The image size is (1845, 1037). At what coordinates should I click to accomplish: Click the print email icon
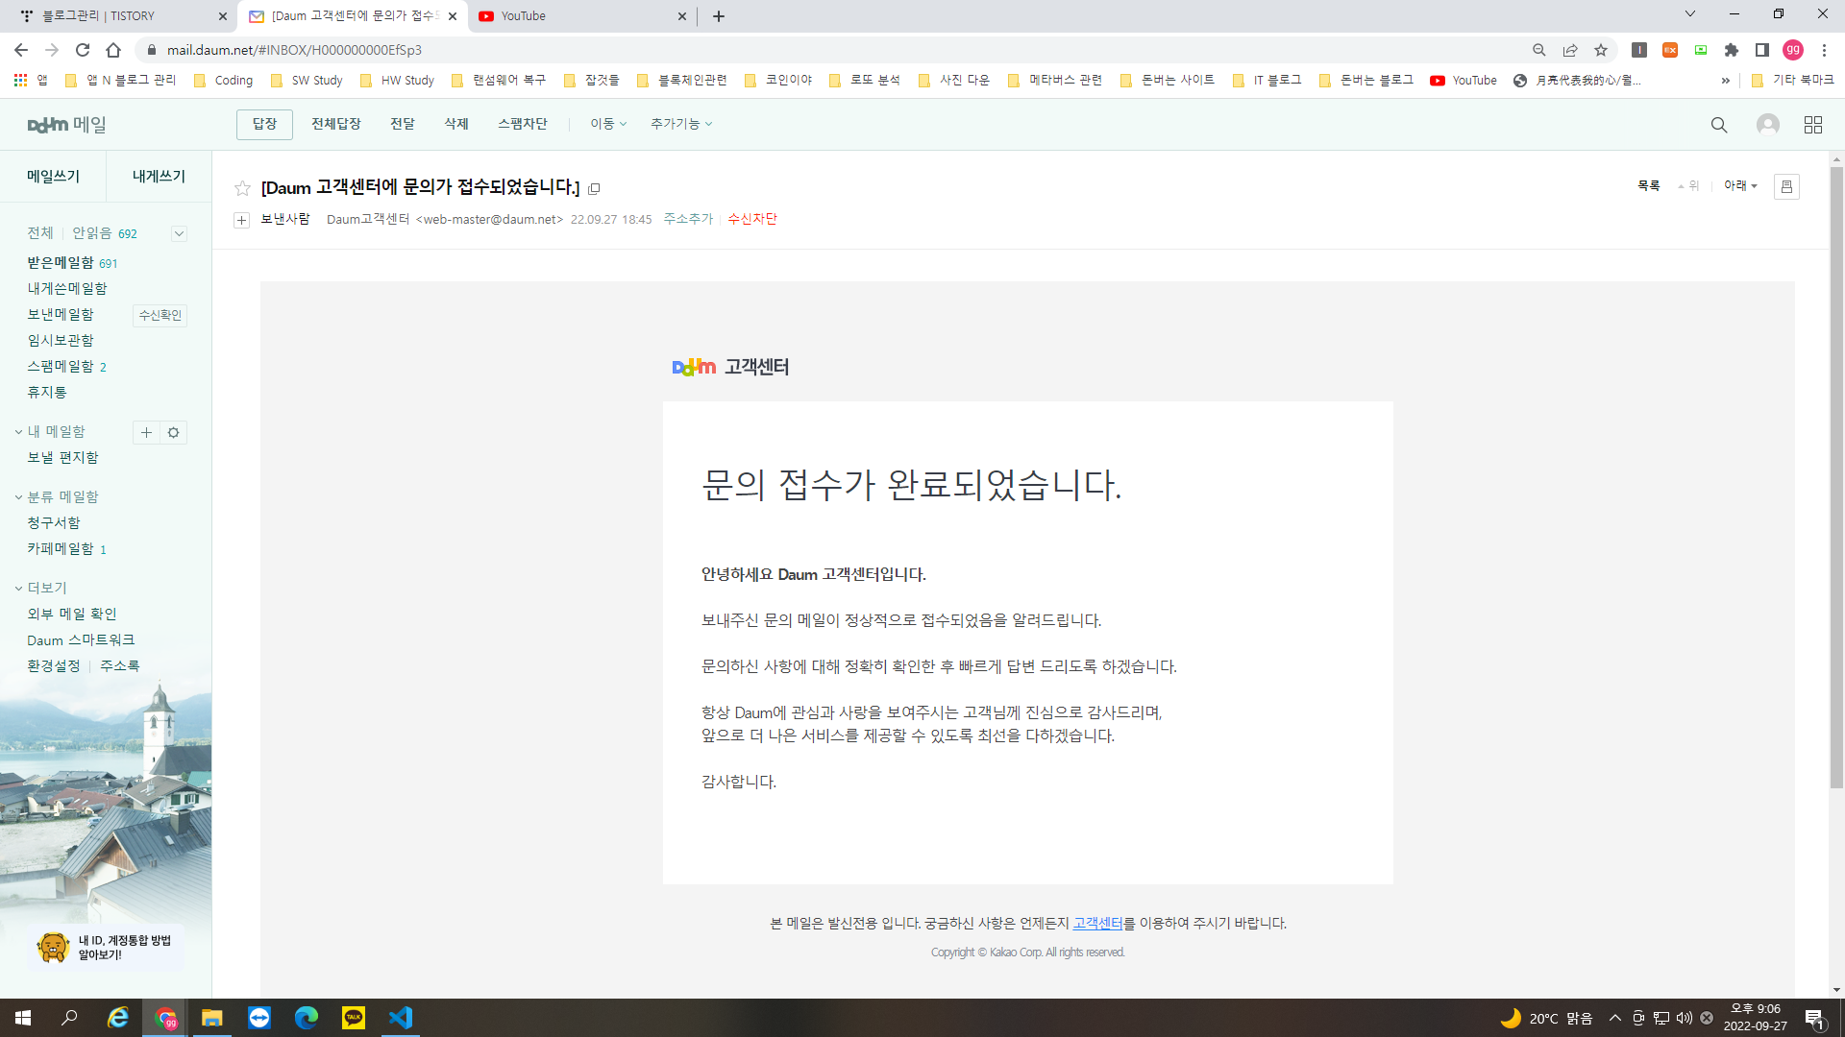click(x=1786, y=186)
